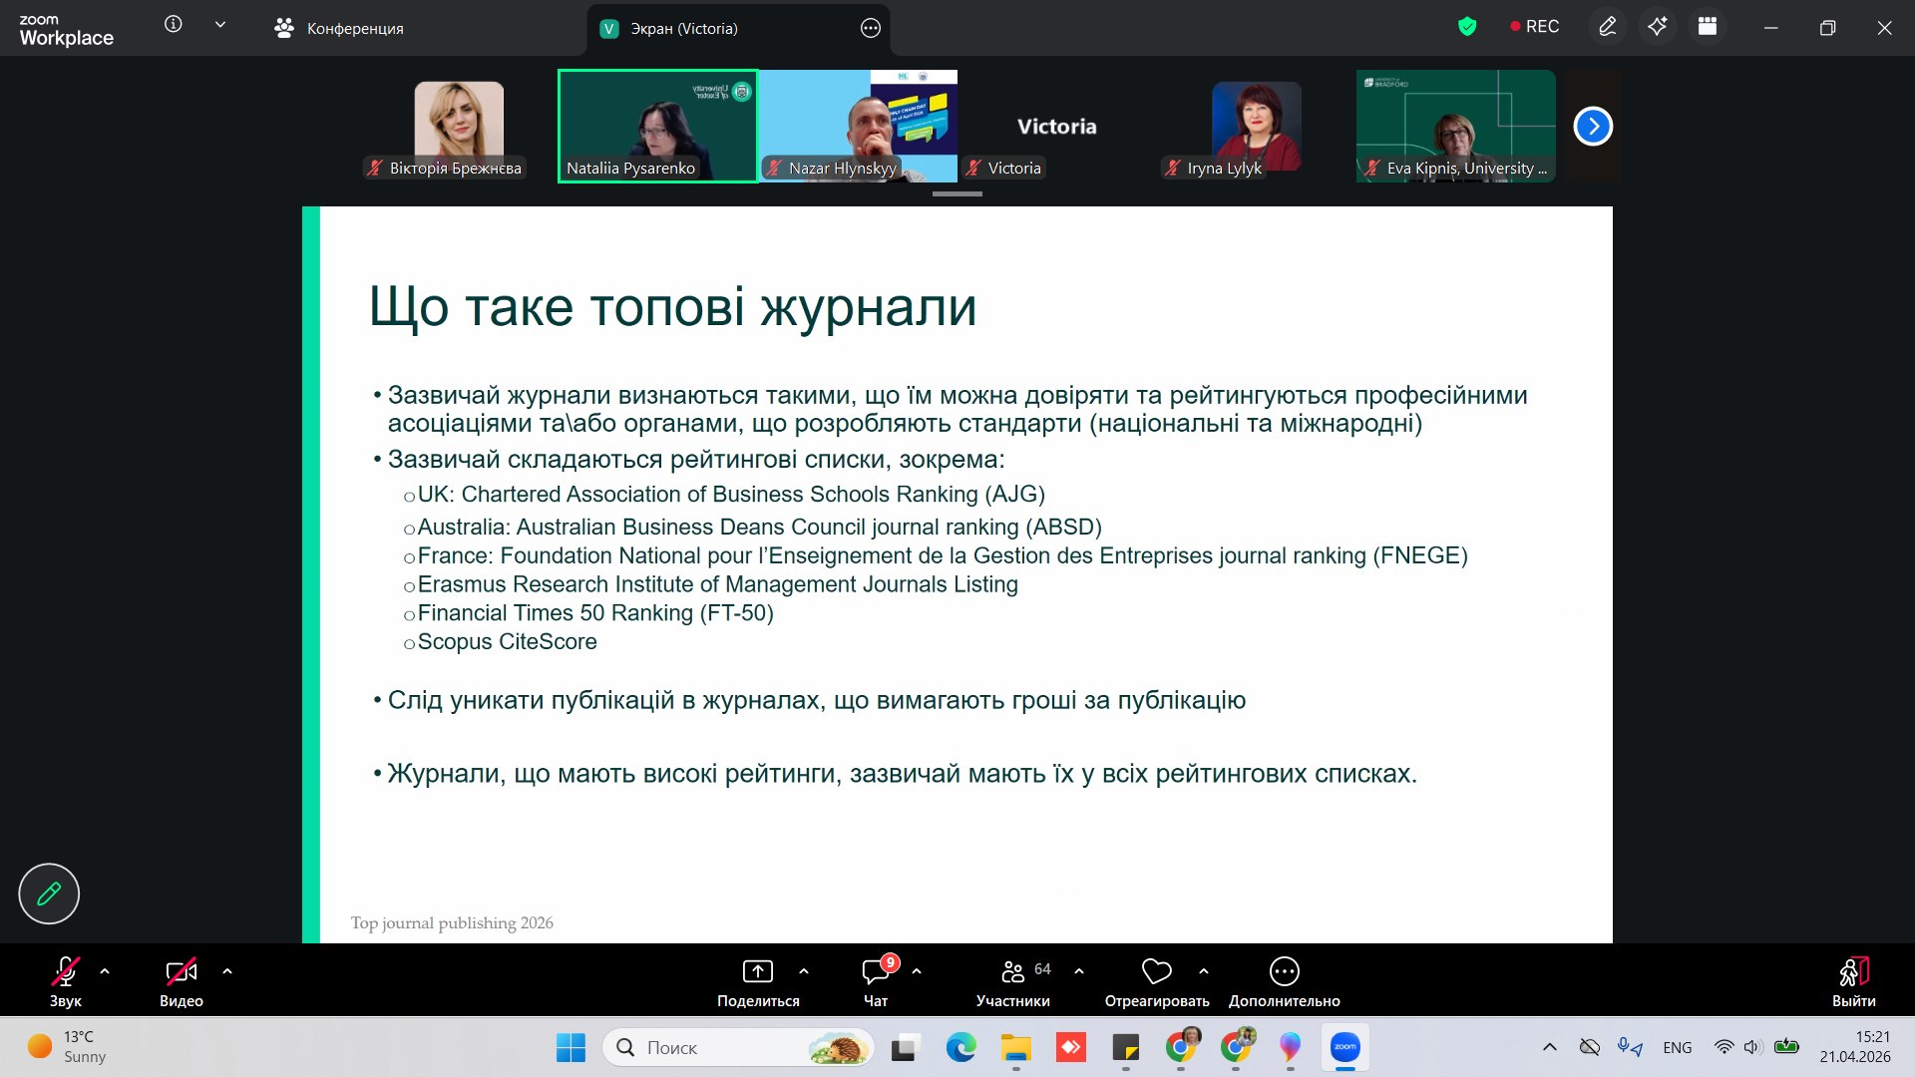Viewport: 1915px width, 1077px height.
Task: Click the Выйти leave meeting button
Action: pyautogui.click(x=1853, y=981)
